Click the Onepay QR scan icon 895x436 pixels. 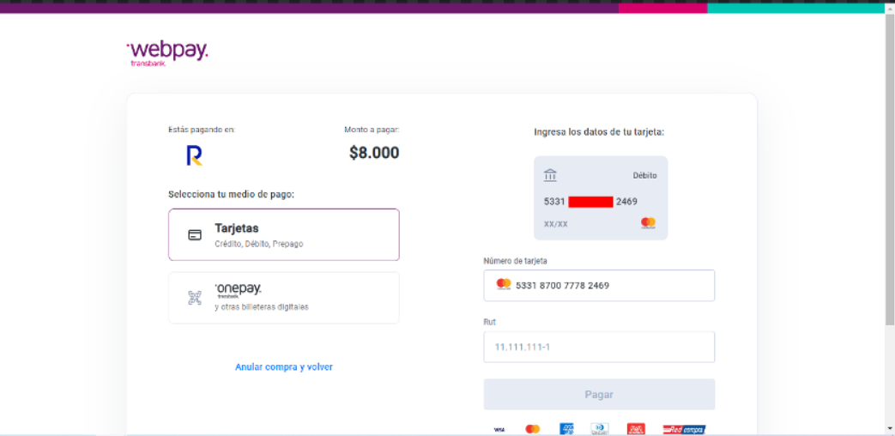[195, 298]
